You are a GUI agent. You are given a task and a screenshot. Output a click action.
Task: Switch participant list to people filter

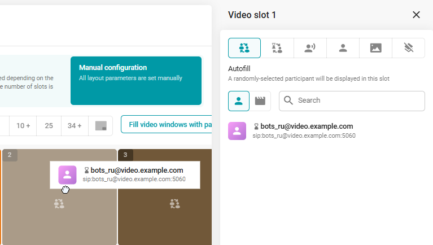tap(239, 101)
